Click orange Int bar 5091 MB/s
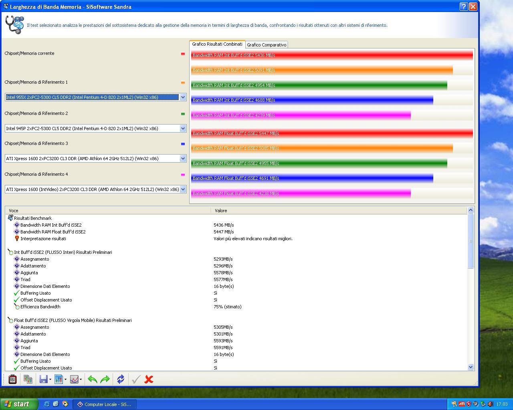Screen dimensions: 513x410 click(x=322, y=70)
